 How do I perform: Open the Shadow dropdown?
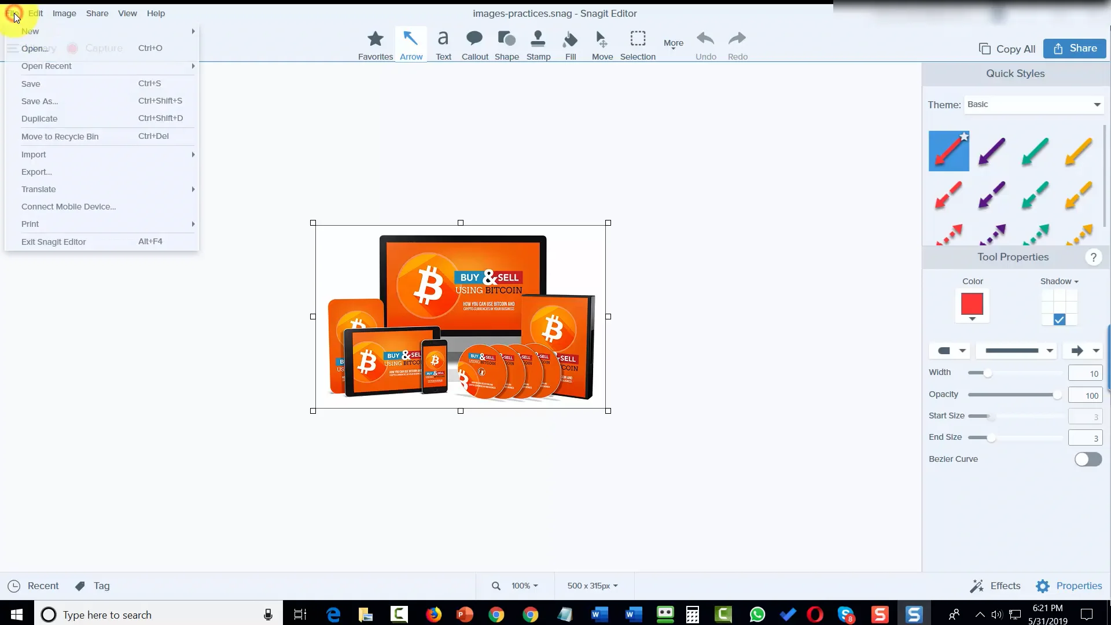1059,281
